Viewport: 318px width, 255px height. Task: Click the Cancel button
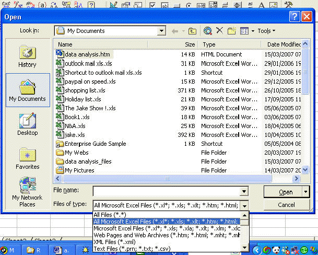tap(286, 205)
